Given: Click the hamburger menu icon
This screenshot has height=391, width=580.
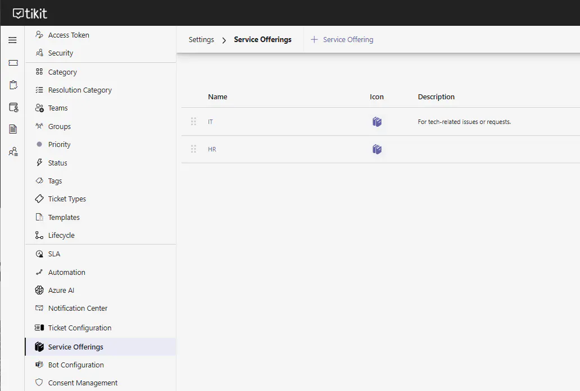Looking at the screenshot, I should (12, 40).
